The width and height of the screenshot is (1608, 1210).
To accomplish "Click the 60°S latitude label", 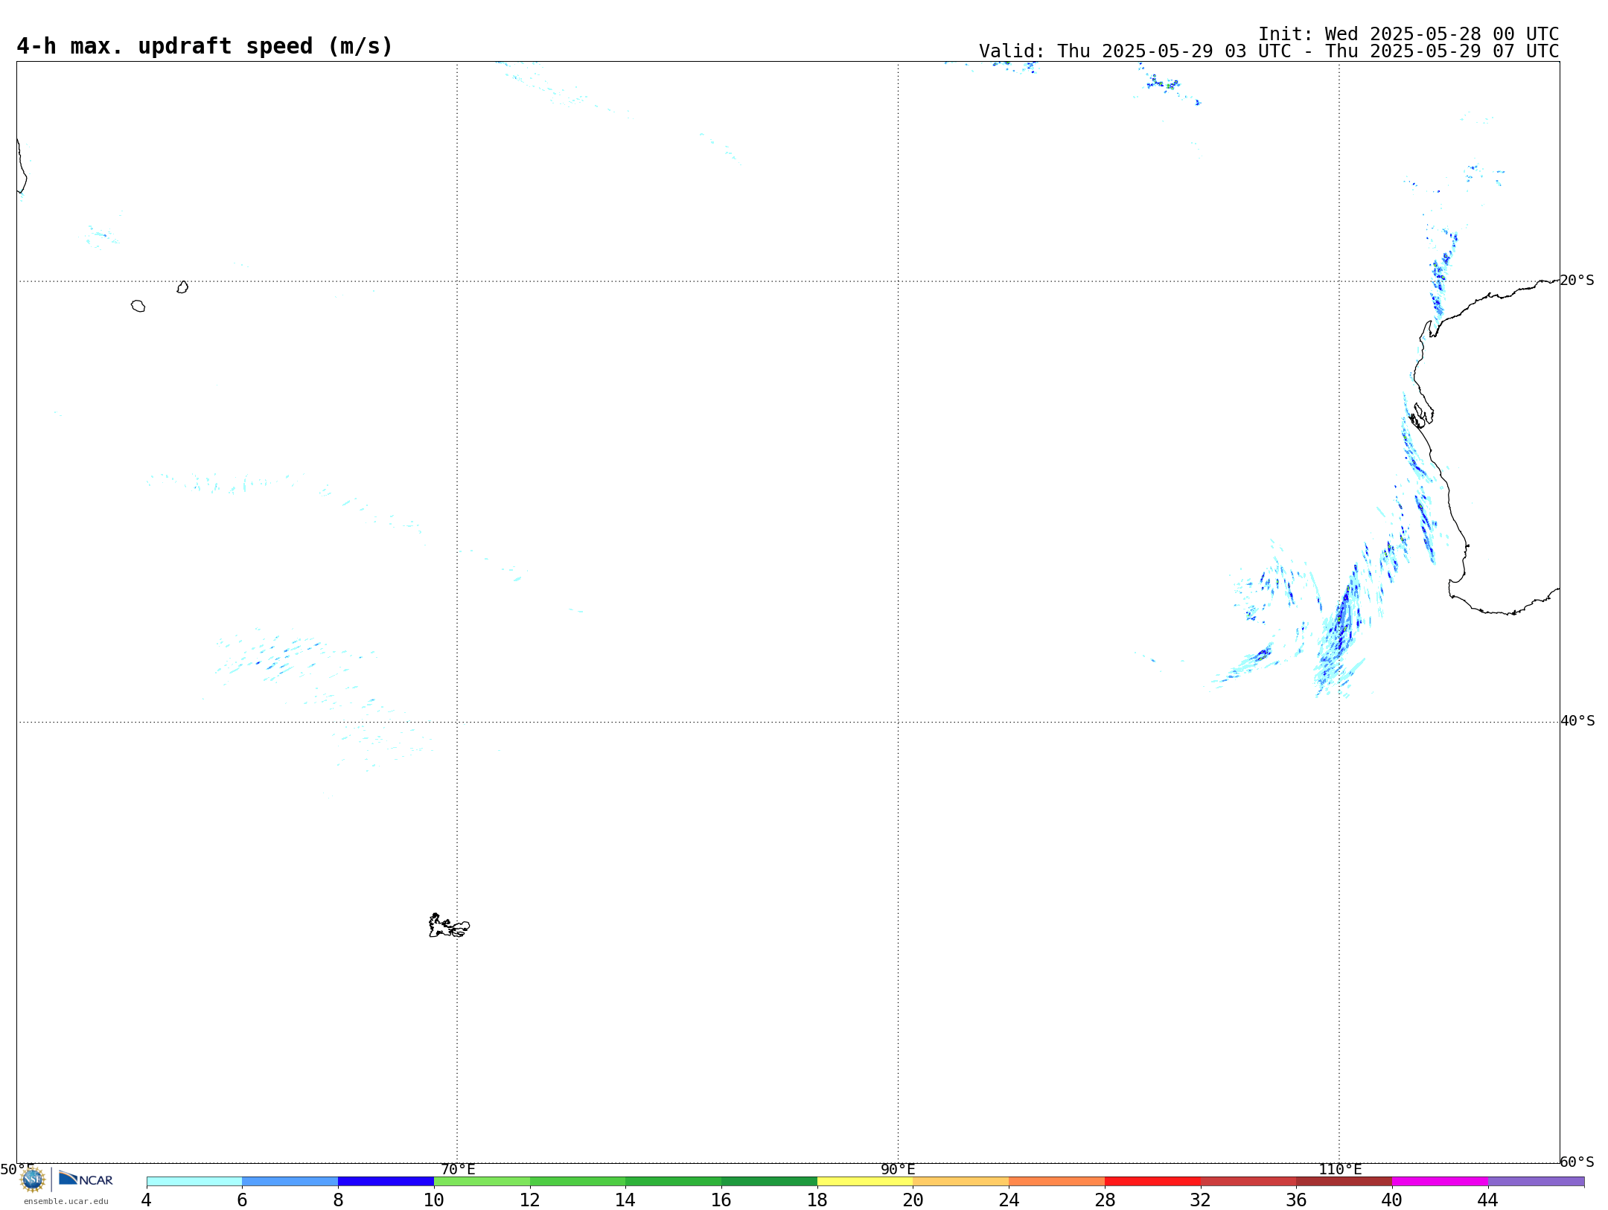I will pyautogui.click(x=1577, y=1162).
